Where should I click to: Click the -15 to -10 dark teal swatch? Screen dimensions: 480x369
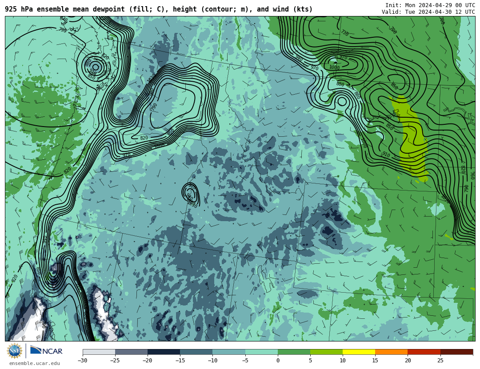(196, 352)
